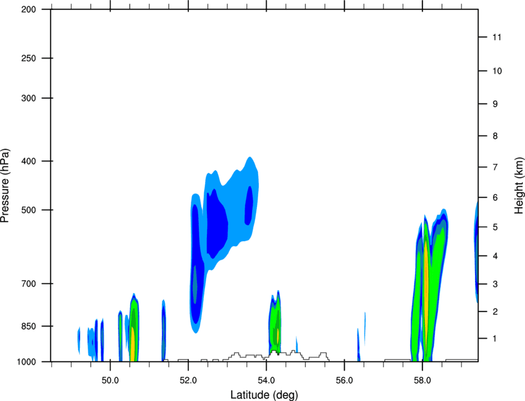
Task: Click the 1000 pressure tick label
Action: [x=26, y=362]
